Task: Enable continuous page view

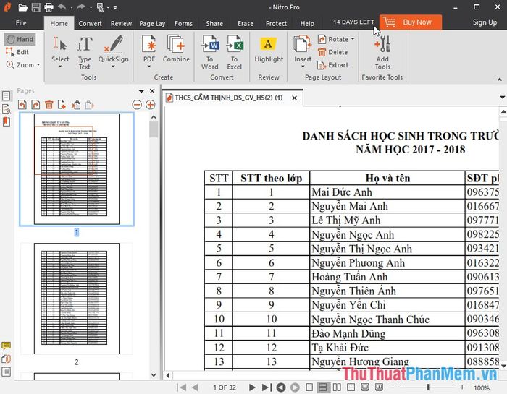Action: click(323, 387)
